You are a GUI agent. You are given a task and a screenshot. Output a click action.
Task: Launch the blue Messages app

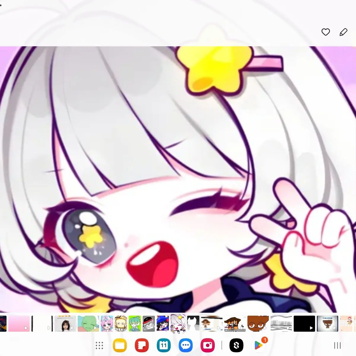[186, 345]
